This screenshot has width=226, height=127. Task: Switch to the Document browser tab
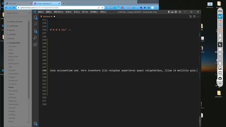coord(18,4)
